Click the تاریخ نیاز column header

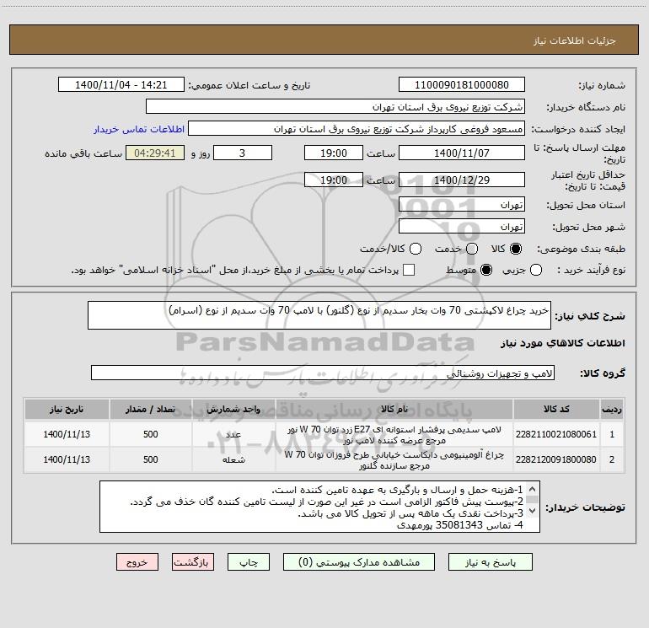click(67, 409)
